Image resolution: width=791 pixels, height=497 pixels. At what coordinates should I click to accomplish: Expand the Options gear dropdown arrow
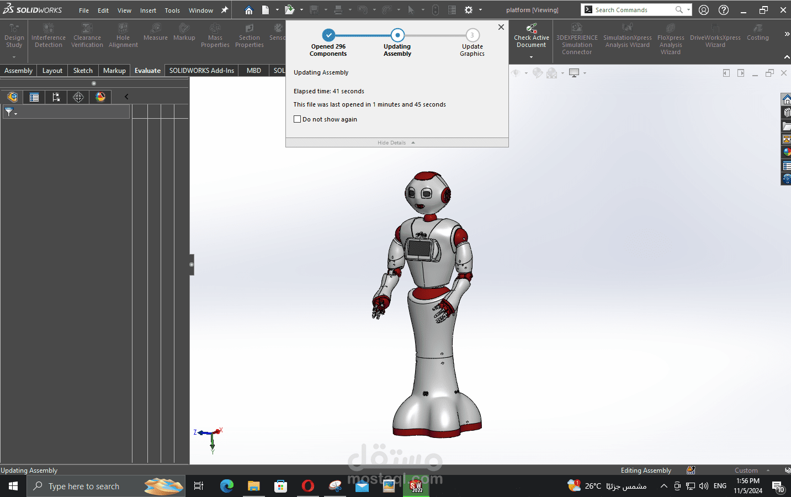pos(480,10)
